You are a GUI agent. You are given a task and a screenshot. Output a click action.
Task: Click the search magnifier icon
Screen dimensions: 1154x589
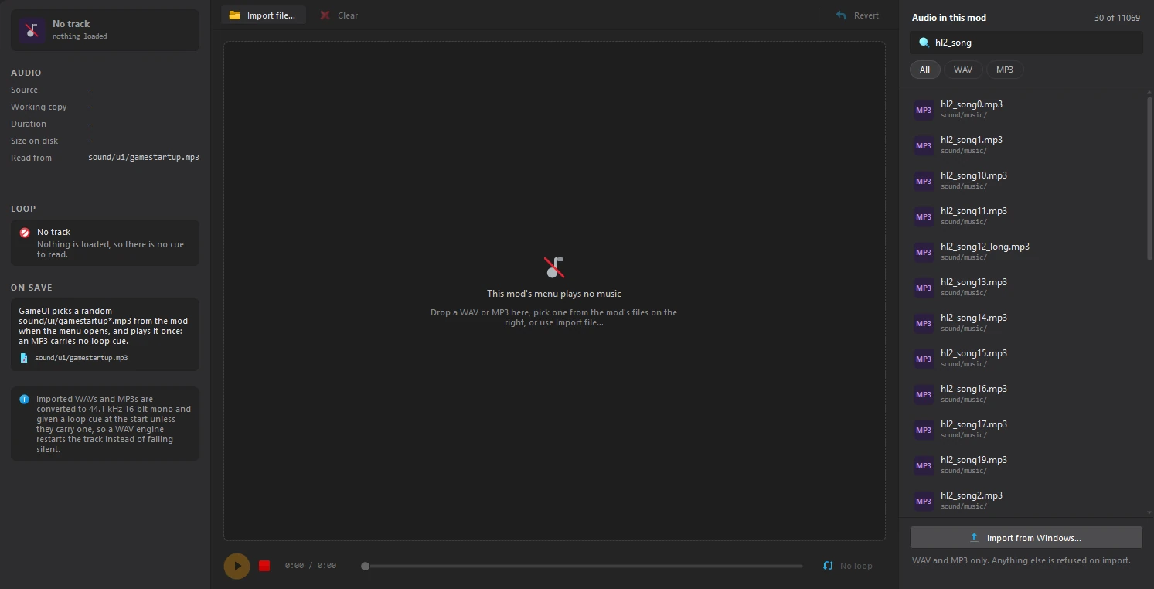click(x=924, y=43)
